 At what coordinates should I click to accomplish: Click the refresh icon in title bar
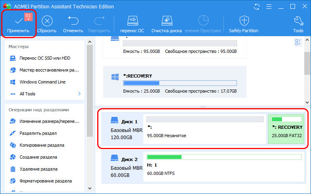tap(257, 7)
